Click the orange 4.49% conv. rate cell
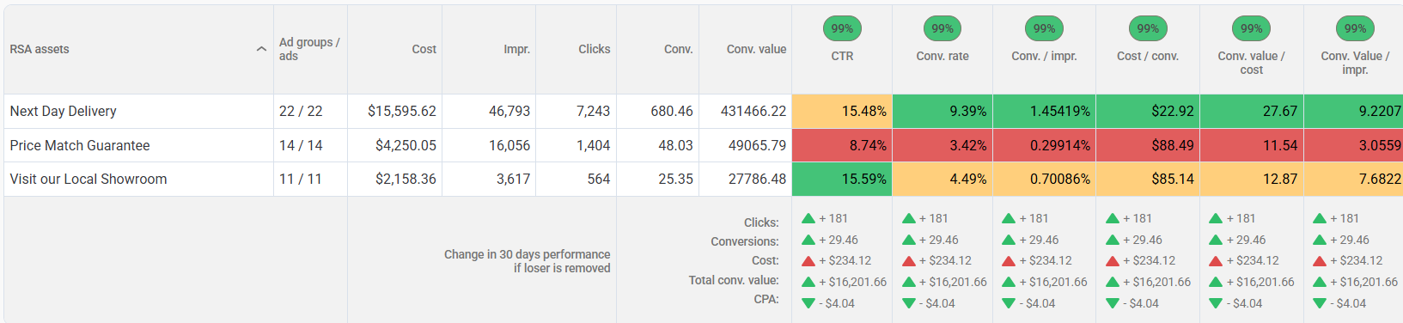This screenshot has width=1403, height=323. coord(942,179)
